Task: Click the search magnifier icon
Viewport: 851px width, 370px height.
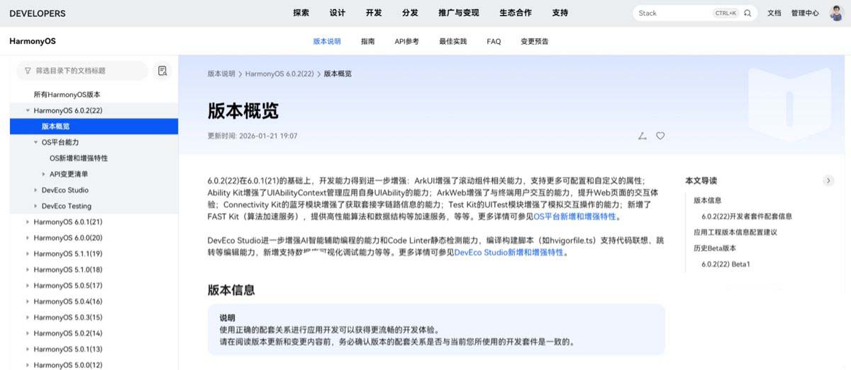Action: click(x=747, y=13)
